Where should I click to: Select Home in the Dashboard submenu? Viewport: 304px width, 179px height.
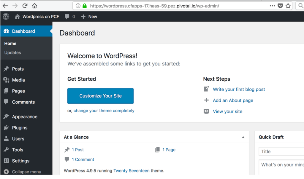(10, 44)
